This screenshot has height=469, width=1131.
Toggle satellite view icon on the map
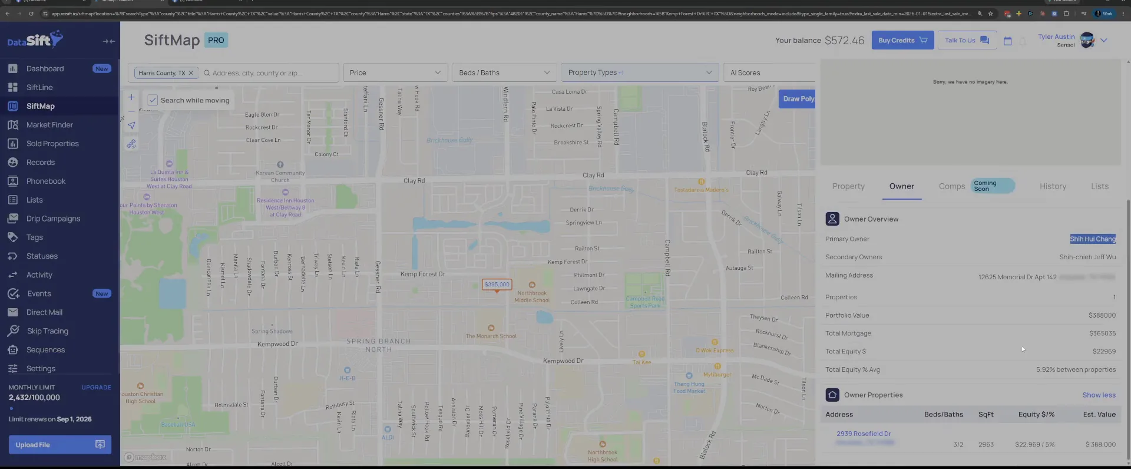click(131, 144)
